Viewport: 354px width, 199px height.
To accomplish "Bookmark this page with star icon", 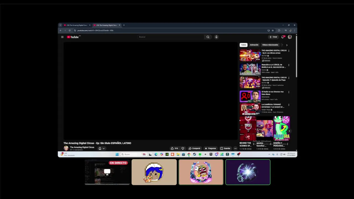I will [x=273, y=30].
